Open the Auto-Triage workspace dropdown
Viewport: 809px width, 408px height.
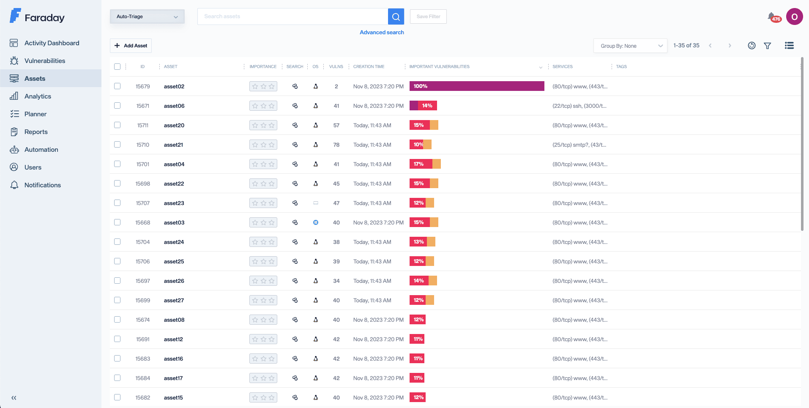click(x=147, y=16)
